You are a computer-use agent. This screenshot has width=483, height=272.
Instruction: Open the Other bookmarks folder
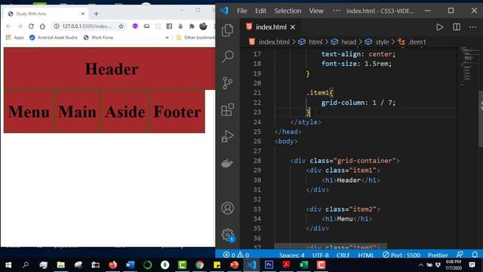tap(195, 37)
